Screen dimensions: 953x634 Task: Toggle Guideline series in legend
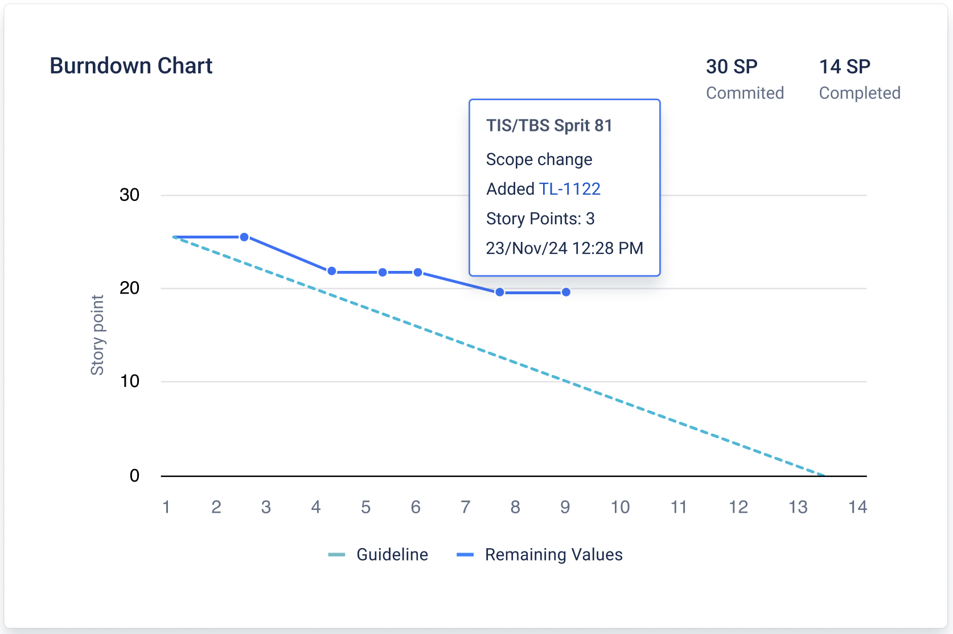pos(392,554)
